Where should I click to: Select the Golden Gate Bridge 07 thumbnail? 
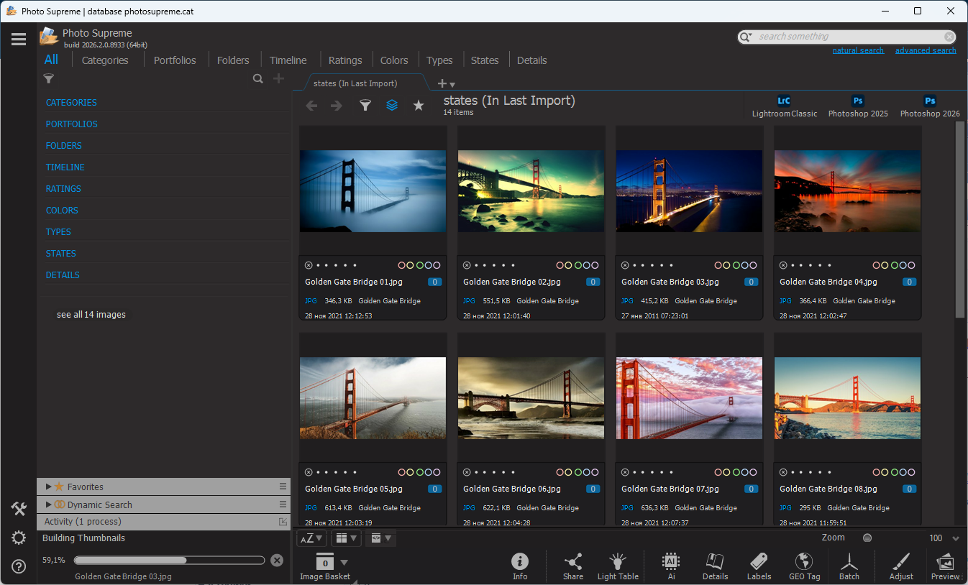pyautogui.click(x=689, y=398)
